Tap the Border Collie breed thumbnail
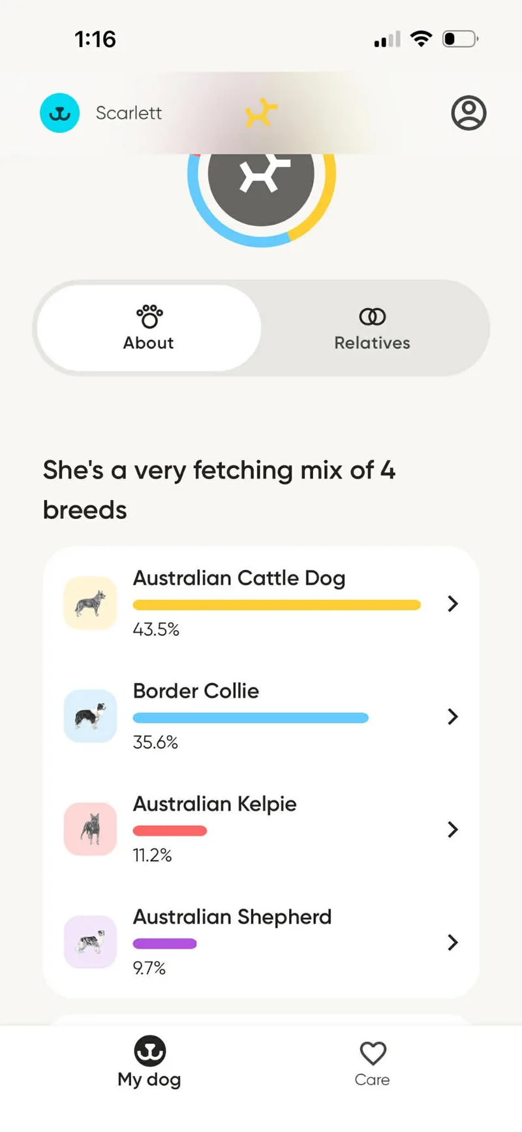 coord(90,716)
